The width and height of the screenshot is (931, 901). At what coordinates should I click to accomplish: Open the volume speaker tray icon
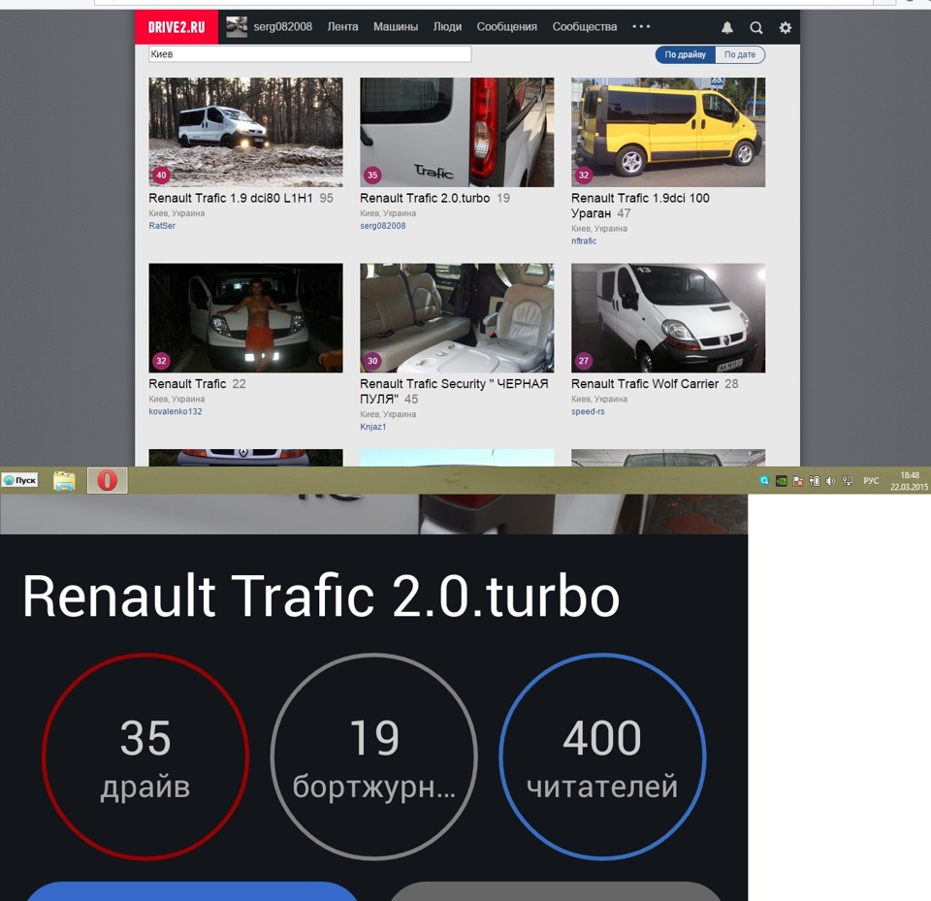pos(831,481)
